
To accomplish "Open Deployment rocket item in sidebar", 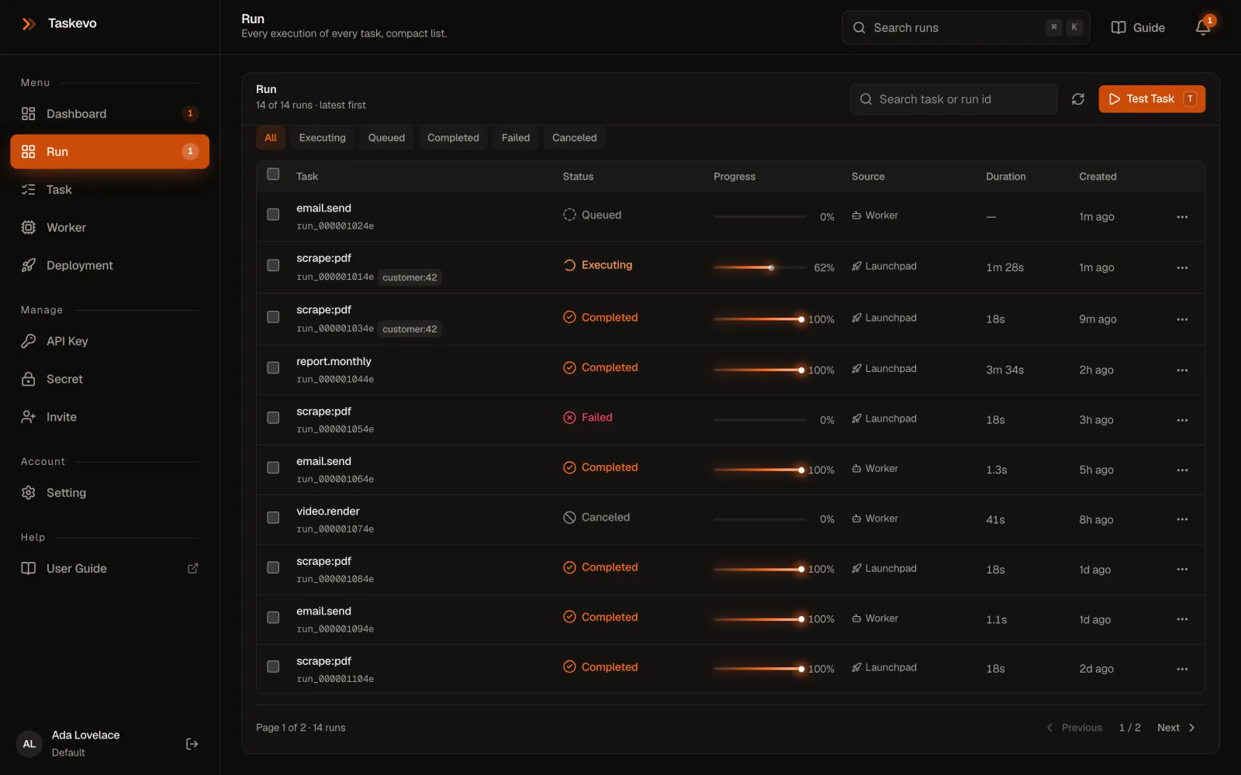I will click(x=109, y=266).
